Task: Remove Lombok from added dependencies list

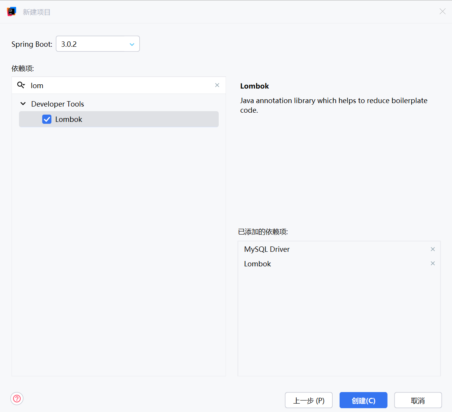Action: pyautogui.click(x=432, y=263)
